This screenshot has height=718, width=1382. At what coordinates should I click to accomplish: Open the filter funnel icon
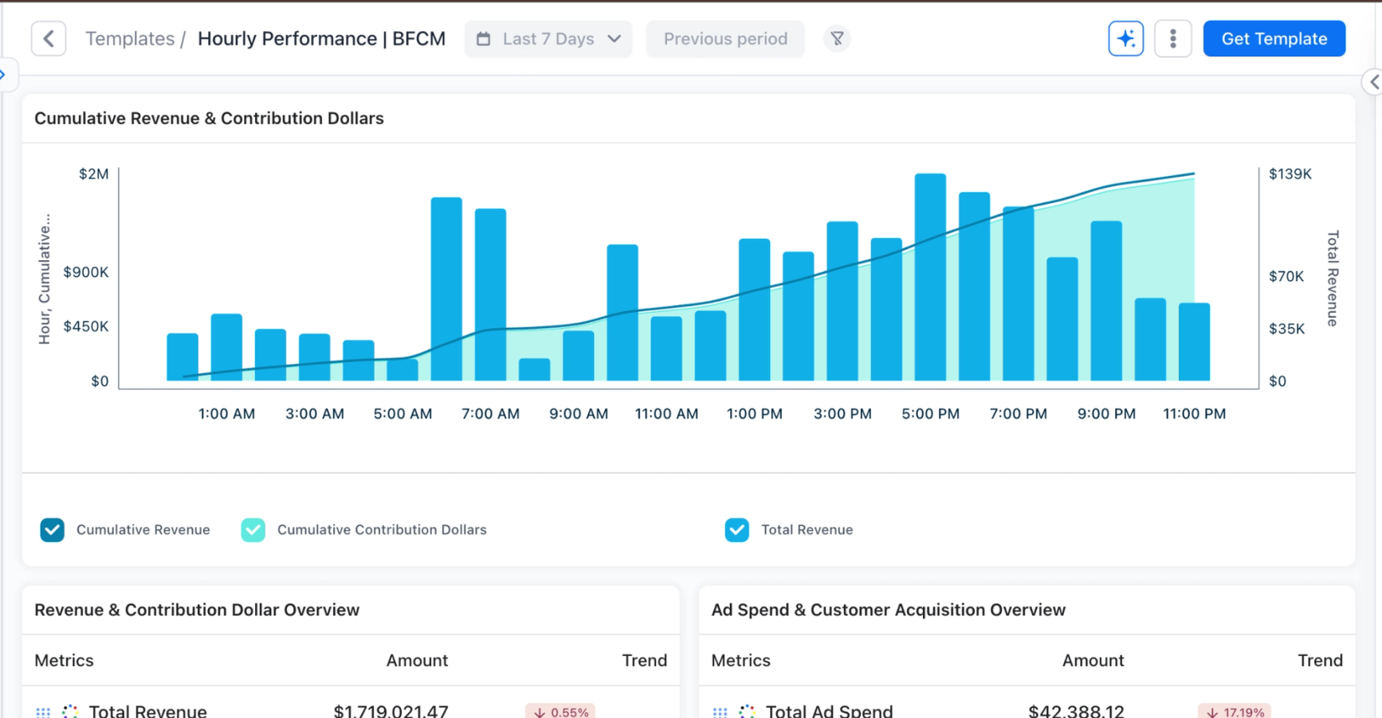tap(837, 38)
